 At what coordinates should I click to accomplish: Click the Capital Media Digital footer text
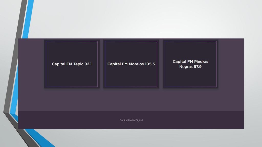131,120
